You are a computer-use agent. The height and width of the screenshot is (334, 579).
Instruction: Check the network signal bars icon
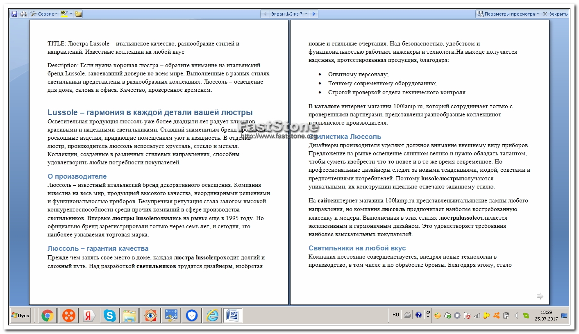(x=477, y=316)
